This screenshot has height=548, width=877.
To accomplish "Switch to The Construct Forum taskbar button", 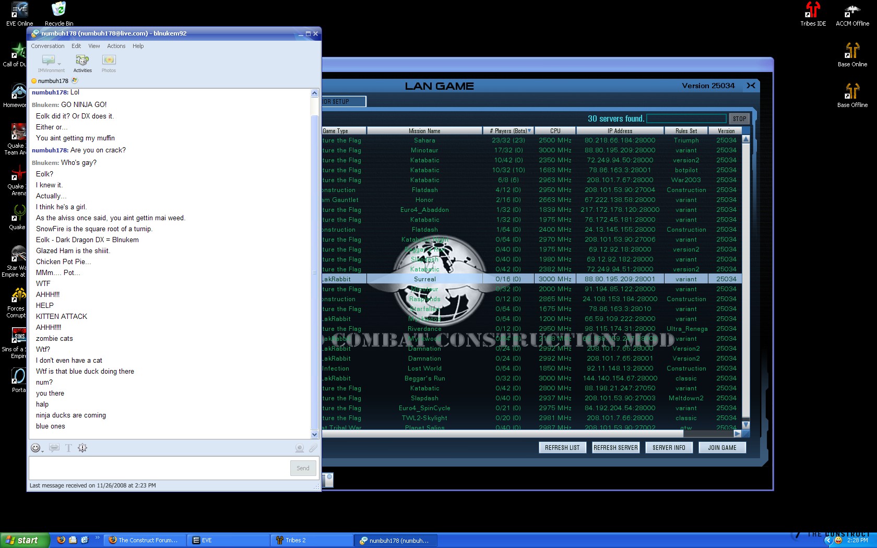I will point(145,540).
